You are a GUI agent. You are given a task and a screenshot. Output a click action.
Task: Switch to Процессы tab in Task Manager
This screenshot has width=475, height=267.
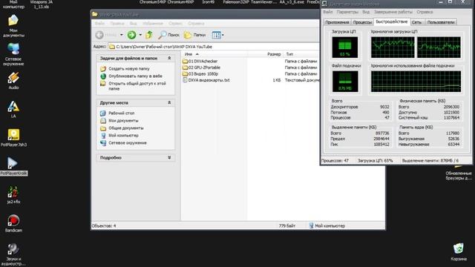coord(362,22)
